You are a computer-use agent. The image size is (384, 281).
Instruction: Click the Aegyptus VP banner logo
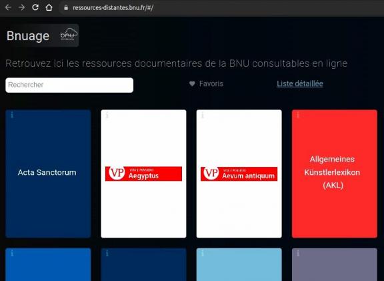[143, 174]
